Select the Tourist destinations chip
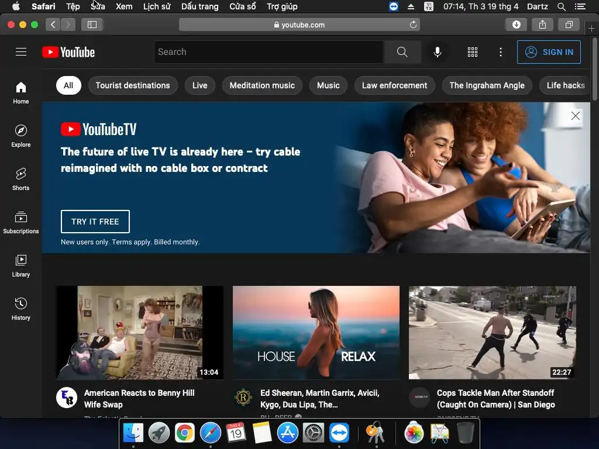Screen dimensions: 599x449 pyautogui.click(x=133, y=85)
